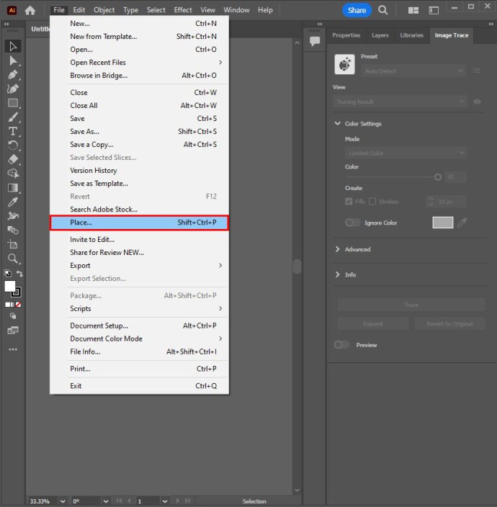The height and width of the screenshot is (507, 497).
Task: Choose Place... from the File menu
Action: pyautogui.click(x=138, y=223)
